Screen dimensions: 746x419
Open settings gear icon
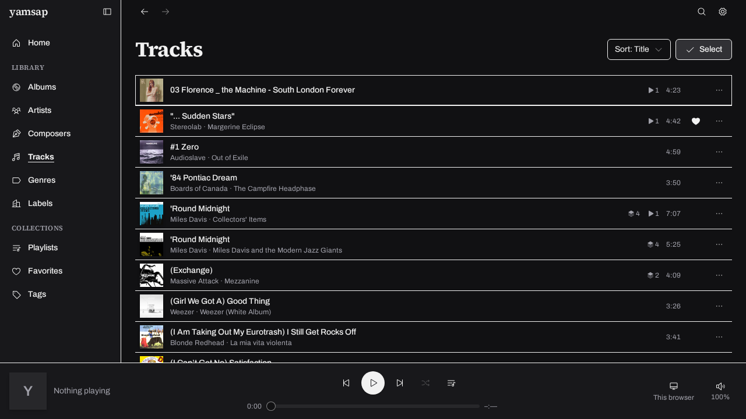pos(723,12)
